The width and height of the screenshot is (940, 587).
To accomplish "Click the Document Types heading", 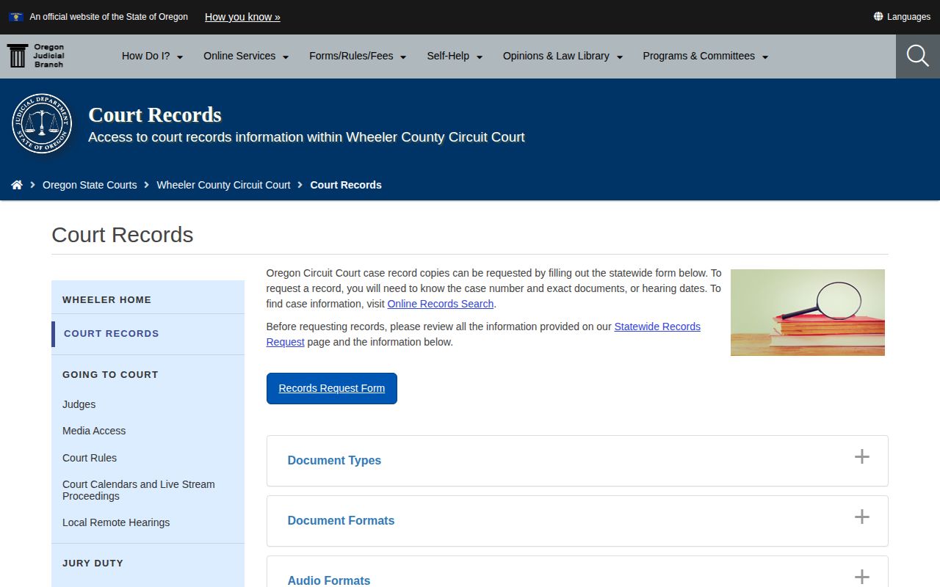I will (334, 460).
